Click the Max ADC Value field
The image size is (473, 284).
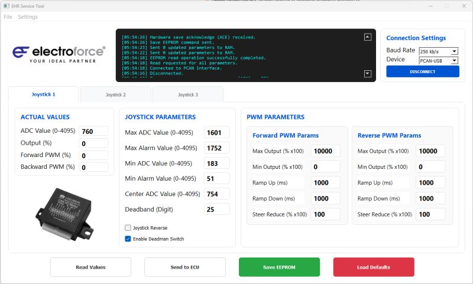(216, 132)
